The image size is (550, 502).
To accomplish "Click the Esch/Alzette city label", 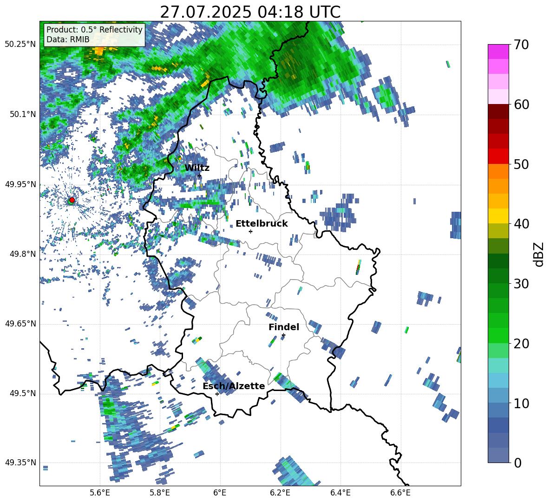I will click(234, 386).
